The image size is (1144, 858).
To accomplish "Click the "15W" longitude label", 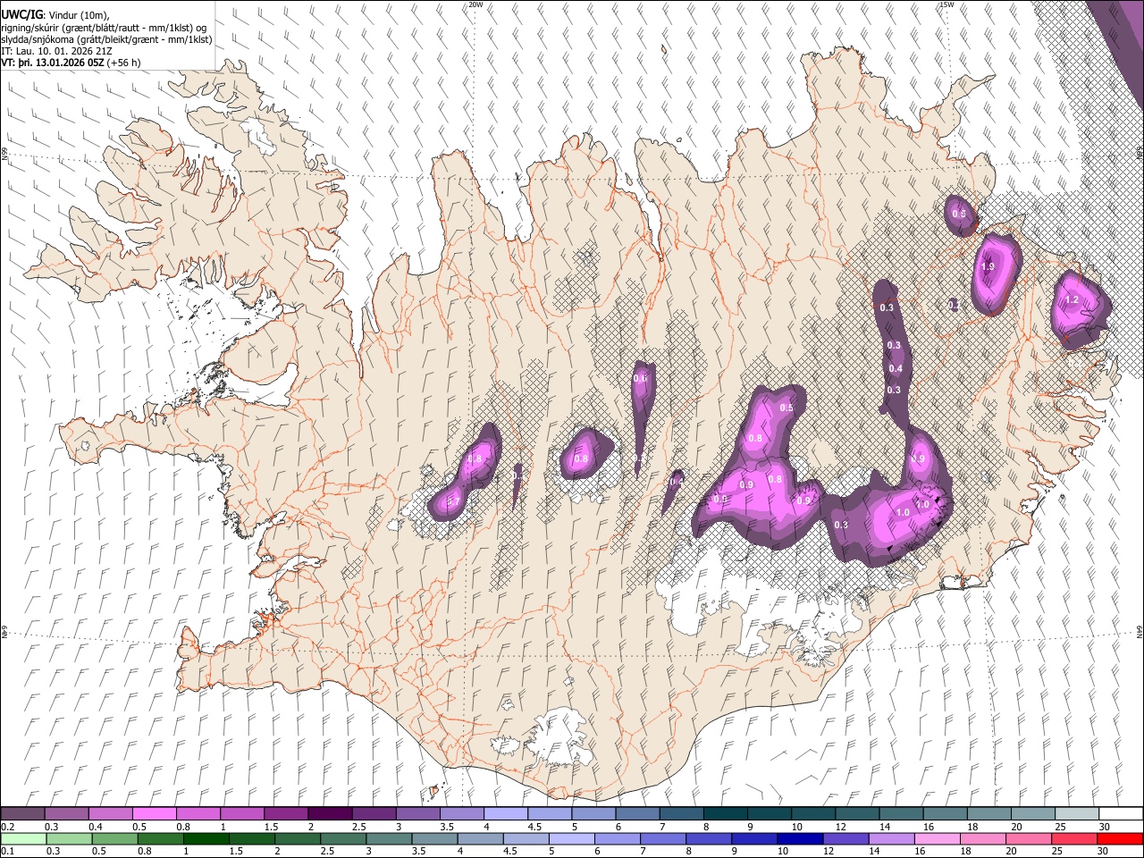I will (946, 4).
